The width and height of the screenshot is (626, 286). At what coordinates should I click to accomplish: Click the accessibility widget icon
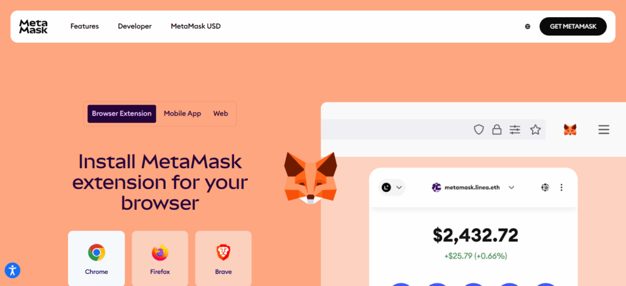point(13,270)
